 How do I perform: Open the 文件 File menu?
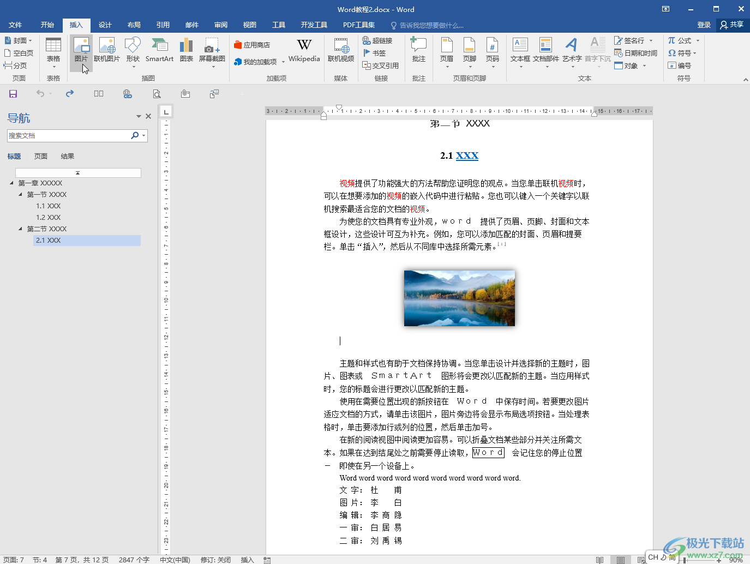click(15, 25)
